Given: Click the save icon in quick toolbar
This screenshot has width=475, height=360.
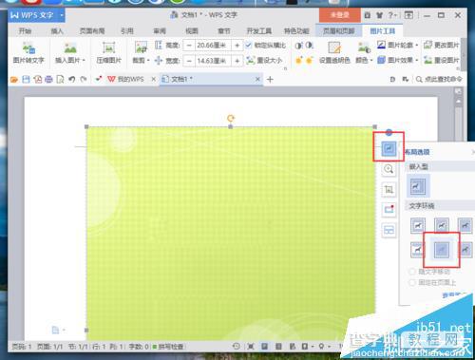Looking at the screenshot, I should tap(26, 79).
